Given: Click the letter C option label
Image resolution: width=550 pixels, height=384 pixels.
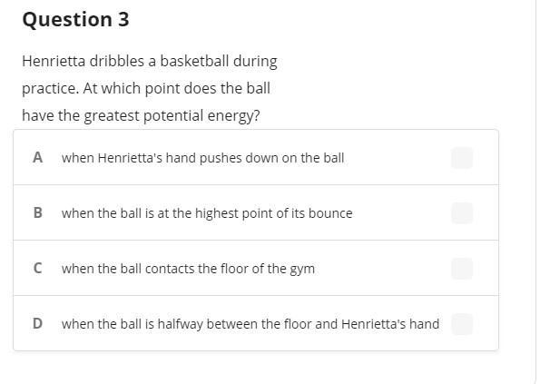Looking at the screenshot, I should click(37, 268).
